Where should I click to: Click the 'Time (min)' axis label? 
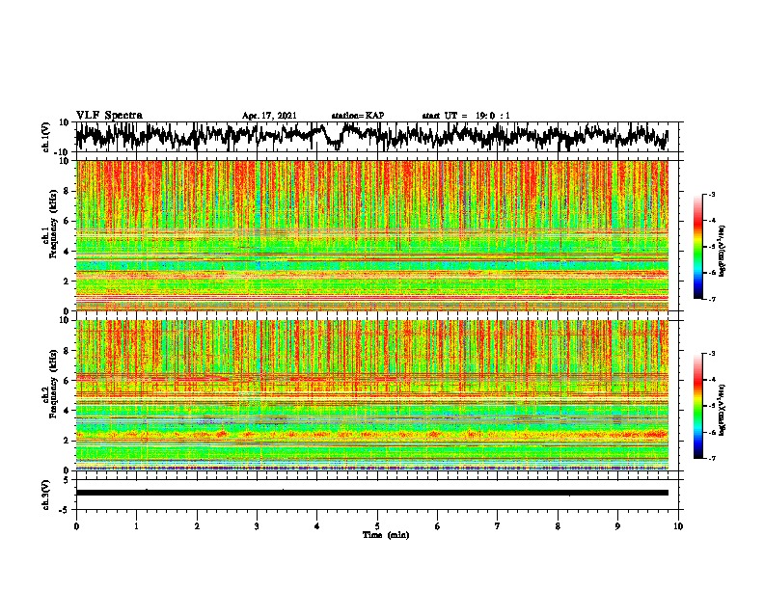386,535
